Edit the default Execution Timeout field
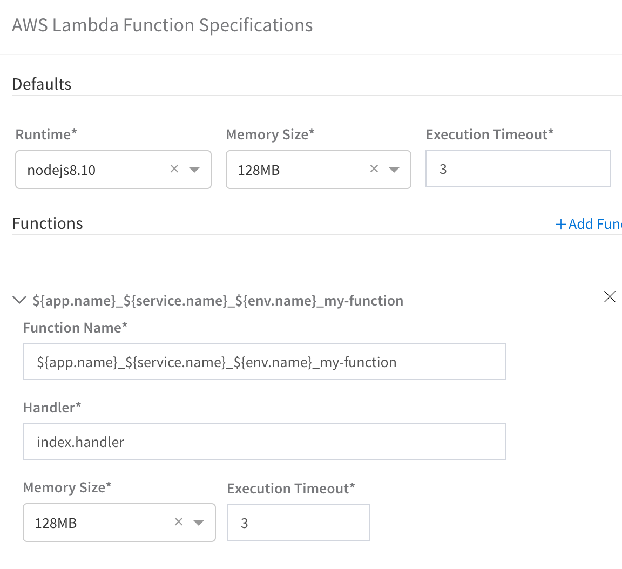The image size is (622, 569). [x=518, y=168]
